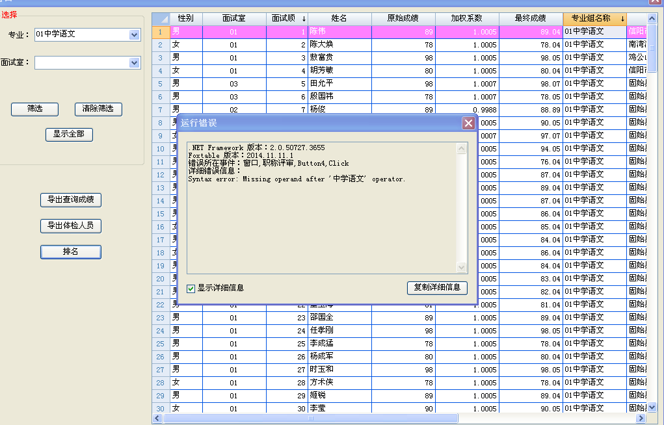Click final score cell 76.04
This screenshot has width=664, height=425.
[531, 162]
